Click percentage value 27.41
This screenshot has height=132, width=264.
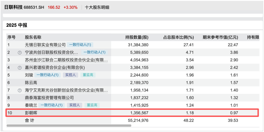(189, 45)
